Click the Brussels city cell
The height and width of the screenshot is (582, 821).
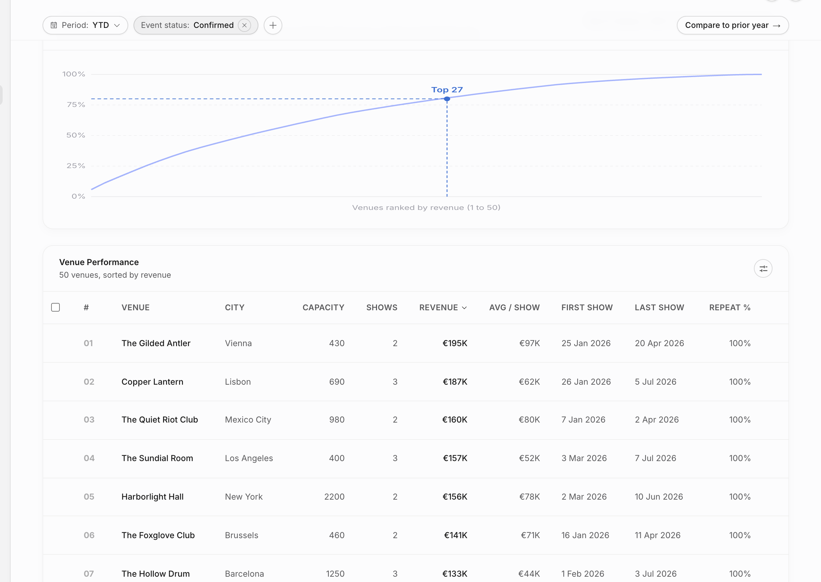point(241,535)
